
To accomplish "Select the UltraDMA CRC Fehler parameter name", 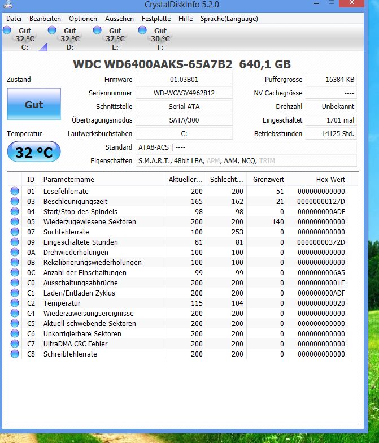I will pos(76,344).
